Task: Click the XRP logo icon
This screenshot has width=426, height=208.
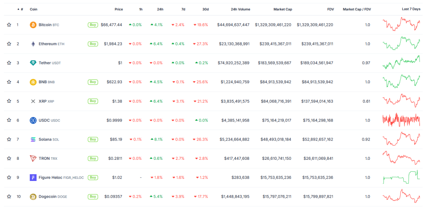Action: click(33, 101)
